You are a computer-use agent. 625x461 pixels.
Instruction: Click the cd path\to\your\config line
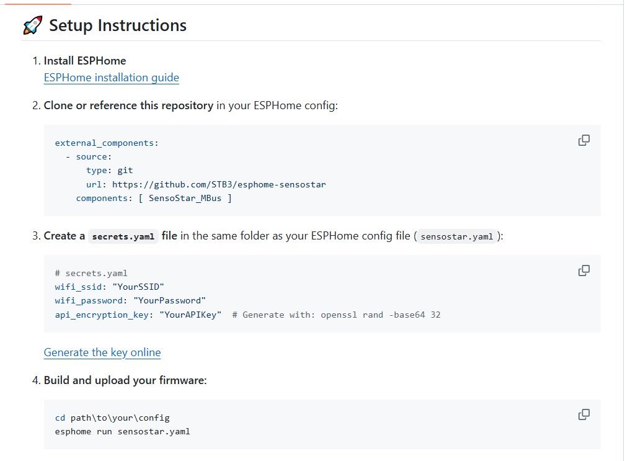coord(112,418)
